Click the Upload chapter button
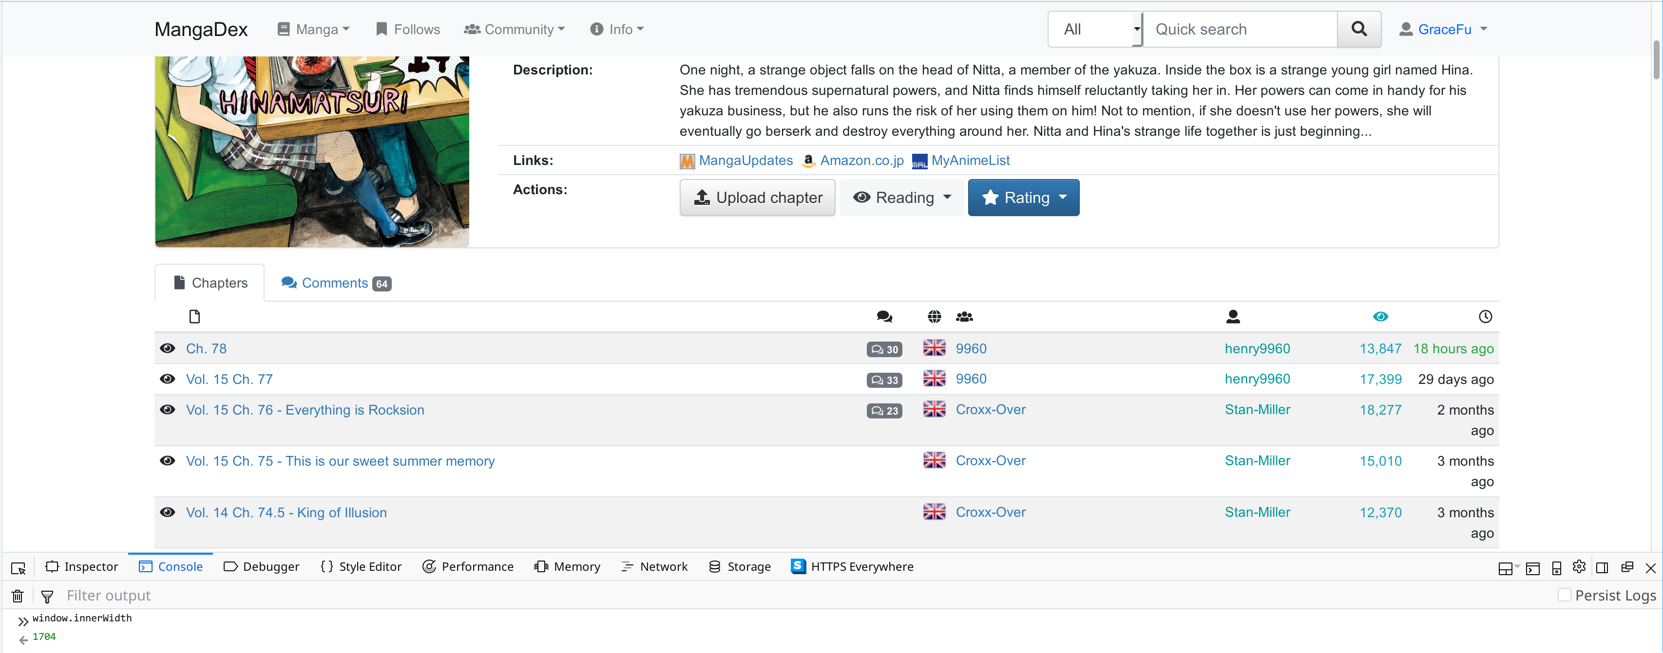1663x653 pixels. point(757,197)
